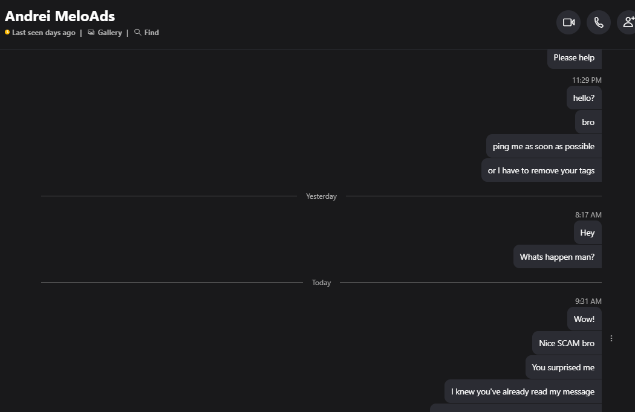Open more options beside Nice SCAM bro
This screenshot has width=635, height=412.
[x=611, y=338]
